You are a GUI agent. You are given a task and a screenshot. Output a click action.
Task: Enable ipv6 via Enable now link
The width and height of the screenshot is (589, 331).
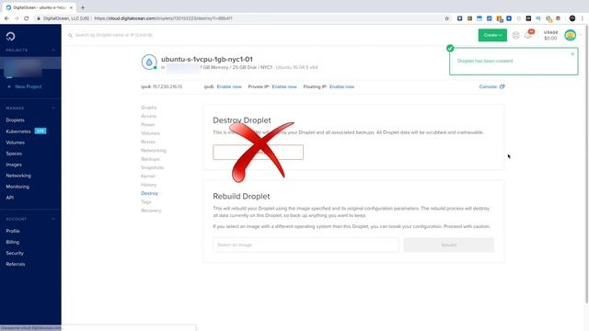229,86
